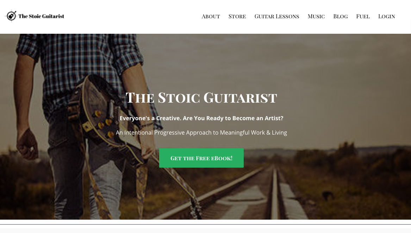This screenshot has height=233, width=411.
Task: Click the green Get the Free eBook button
Action: 201,158
